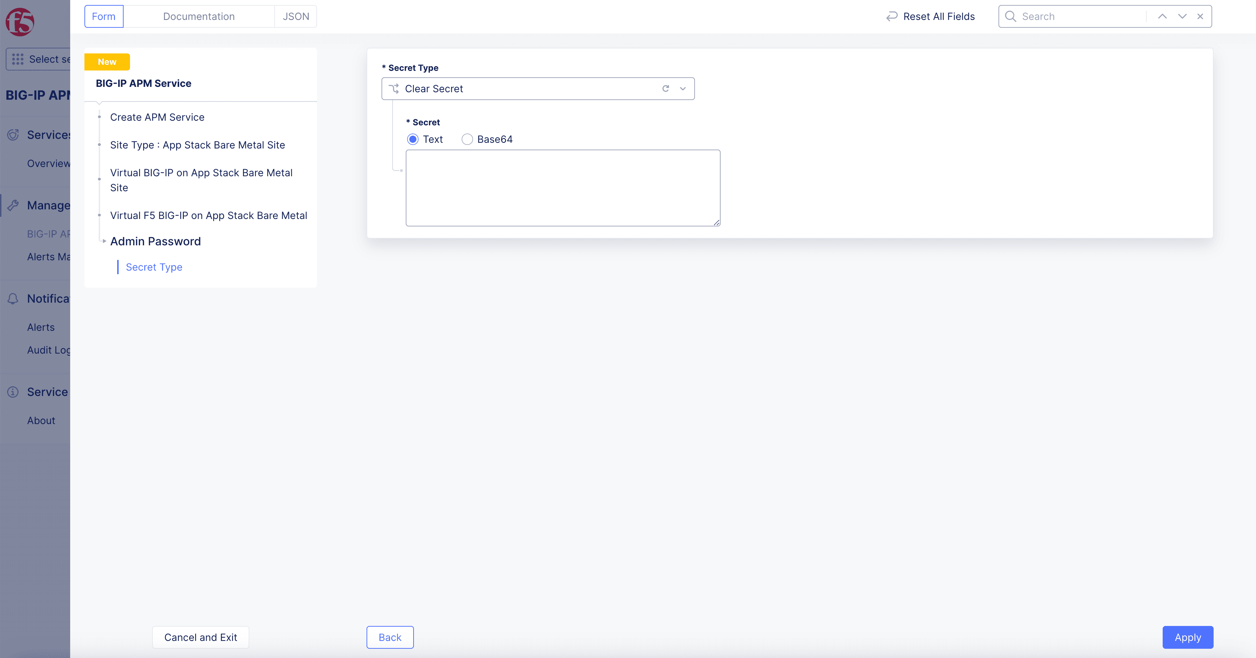
Task: Go to previous search result arrow
Action: [x=1162, y=17]
